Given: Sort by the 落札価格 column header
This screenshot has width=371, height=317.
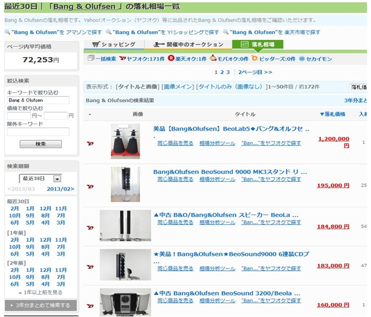Looking at the screenshot, I should tap(332, 114).
